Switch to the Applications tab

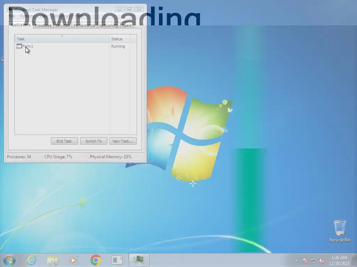point(21,25)
